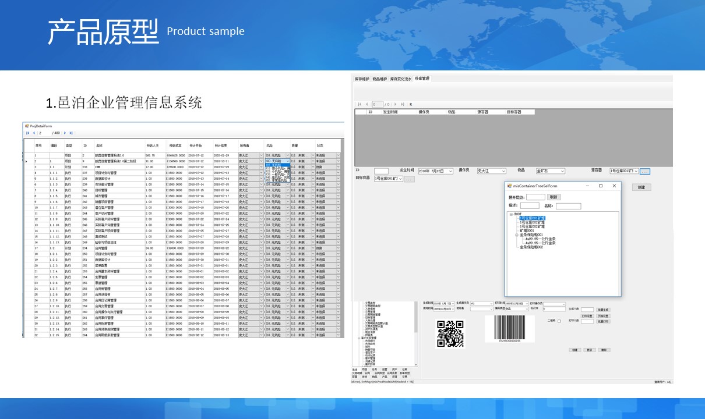705x419 pixels.
Task: Switch to the 库存变化流水 tab
Action: click(401, 79)
